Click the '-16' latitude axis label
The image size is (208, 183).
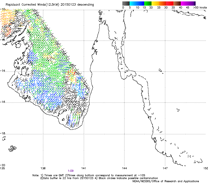tap(3, 102)
